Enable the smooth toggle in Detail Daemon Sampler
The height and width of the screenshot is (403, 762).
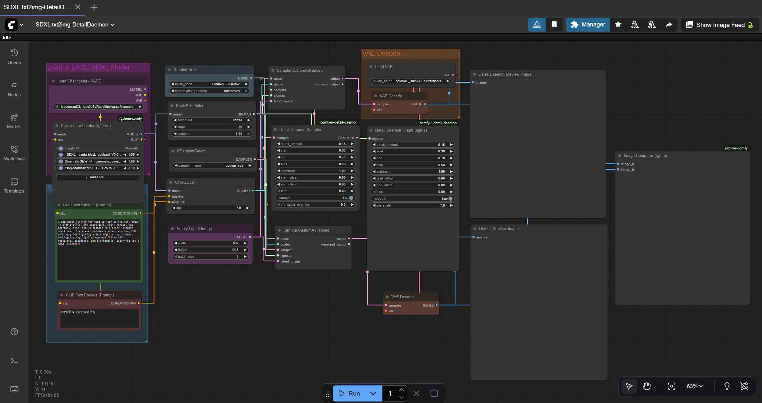(x=351, y=198)
